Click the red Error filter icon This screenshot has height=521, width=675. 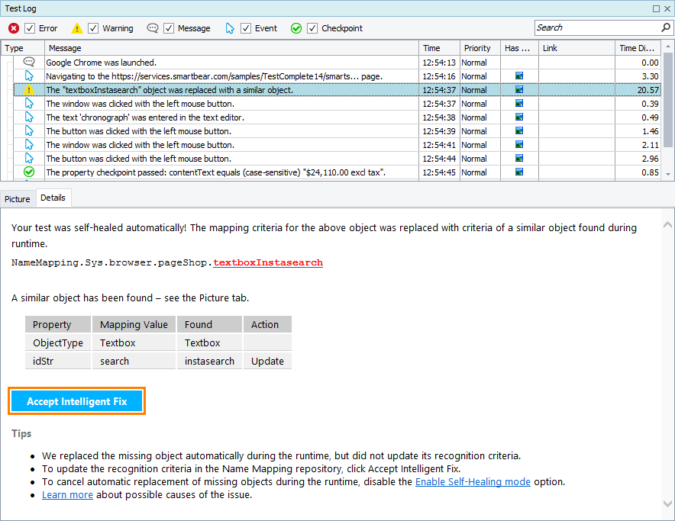coord(13,27)
